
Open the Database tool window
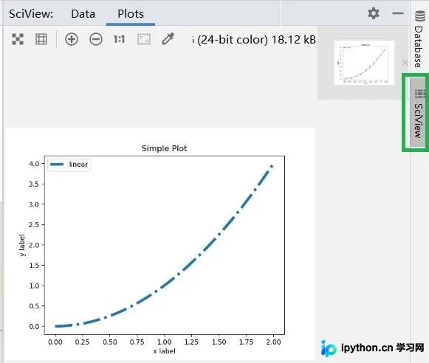click(419, 38)
